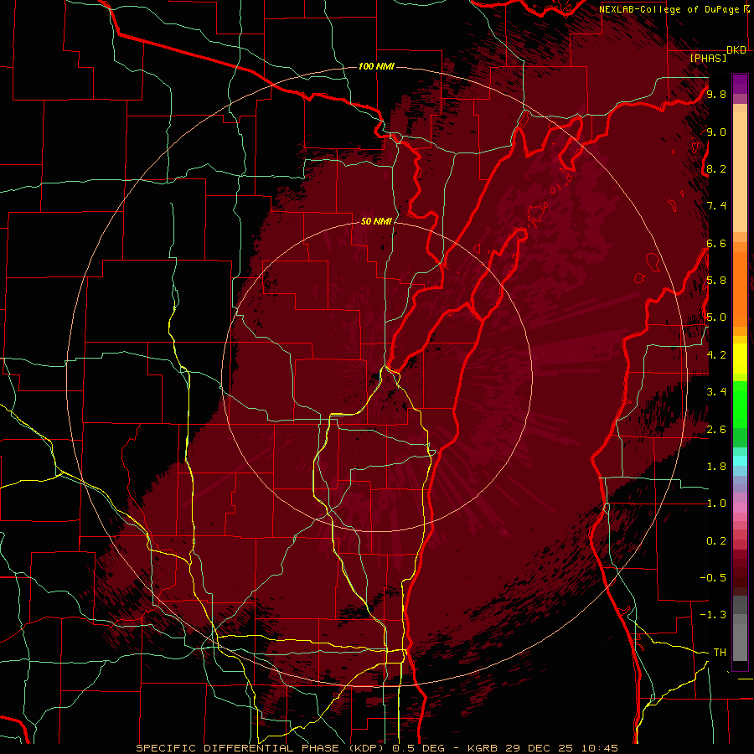
Task: Click the -0.5 scale label
Action: point(713,577)
